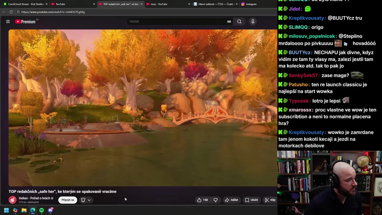Click the Kick badge beside Jidol

click(281, 9)
